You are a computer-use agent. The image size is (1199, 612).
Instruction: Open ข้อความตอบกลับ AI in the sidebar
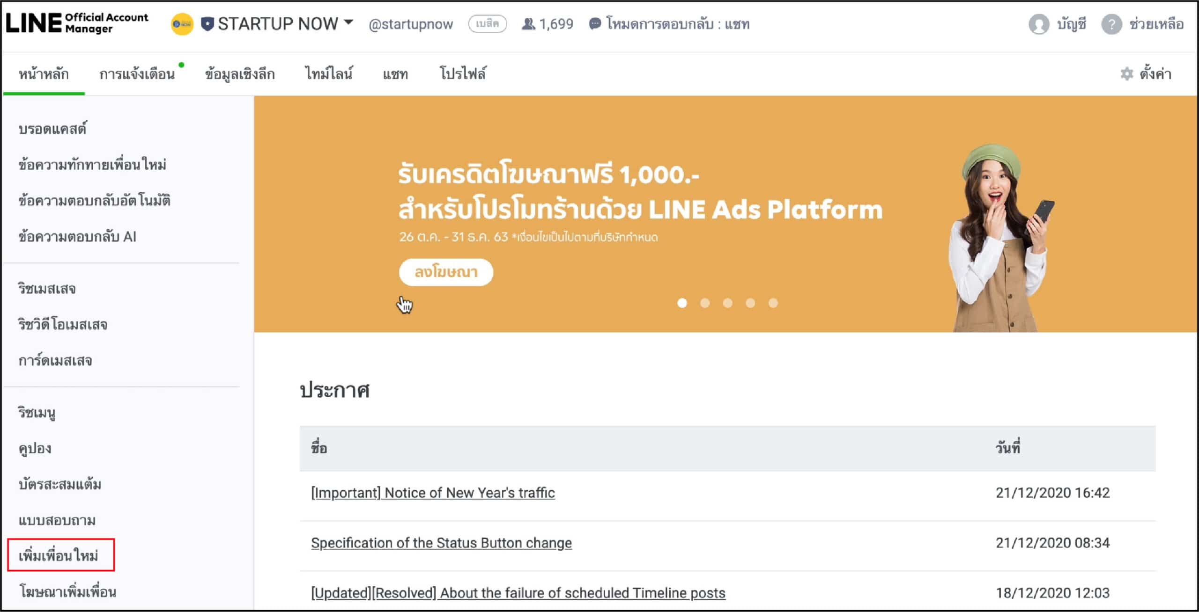tap(77, 236)
